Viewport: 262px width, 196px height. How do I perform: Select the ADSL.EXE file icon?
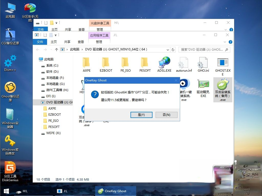click(x=164, y=64)
